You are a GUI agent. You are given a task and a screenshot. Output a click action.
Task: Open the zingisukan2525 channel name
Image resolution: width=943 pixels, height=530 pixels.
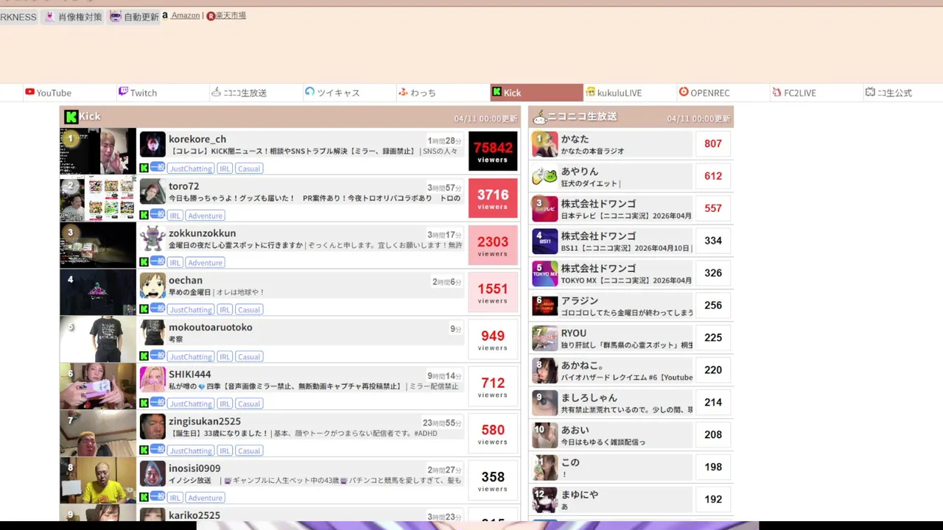pyautogui.click(x=205, y=422)
